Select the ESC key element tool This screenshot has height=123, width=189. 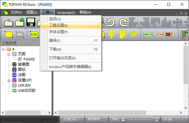click(x=34, y=35)
